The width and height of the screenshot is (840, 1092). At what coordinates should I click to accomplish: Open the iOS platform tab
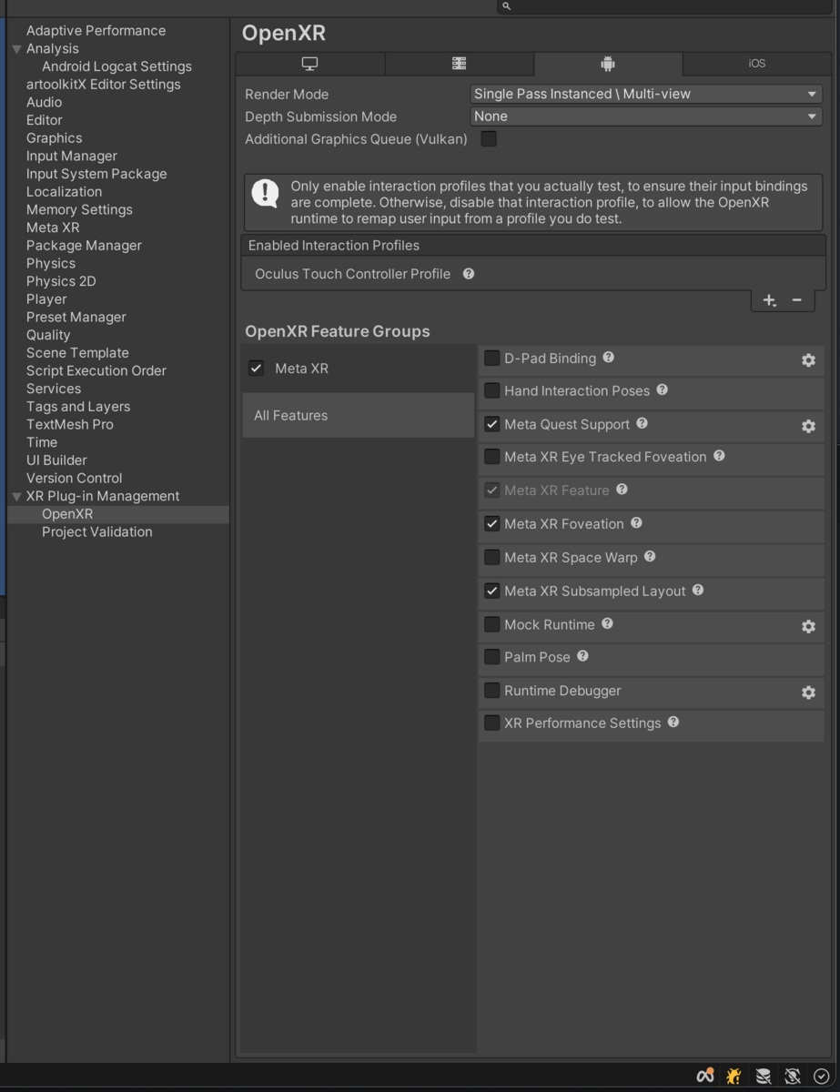click(x=756, y=64)
